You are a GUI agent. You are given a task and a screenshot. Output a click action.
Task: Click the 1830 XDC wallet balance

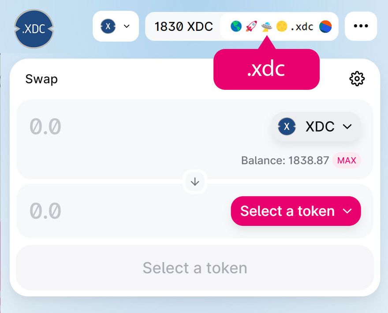coord(183,26)
